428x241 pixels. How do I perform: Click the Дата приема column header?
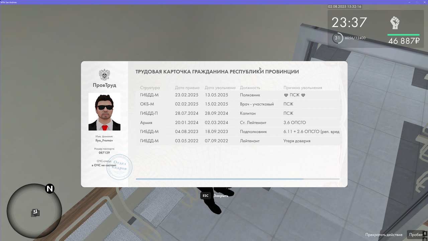click(187, 88)
